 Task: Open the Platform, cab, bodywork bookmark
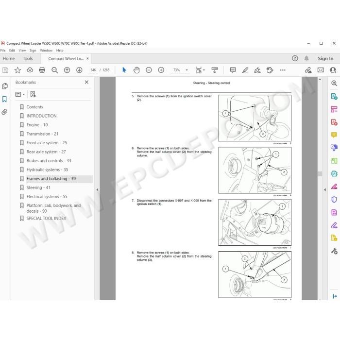coord(53,208)
